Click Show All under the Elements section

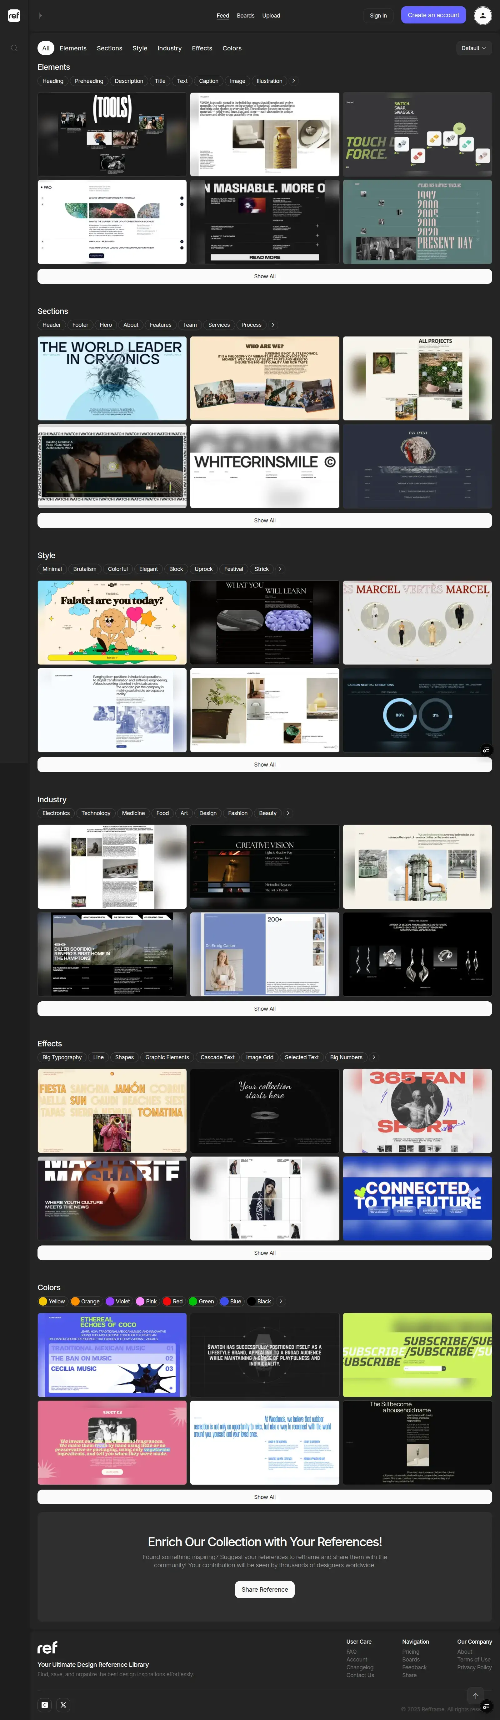point(265,276)
